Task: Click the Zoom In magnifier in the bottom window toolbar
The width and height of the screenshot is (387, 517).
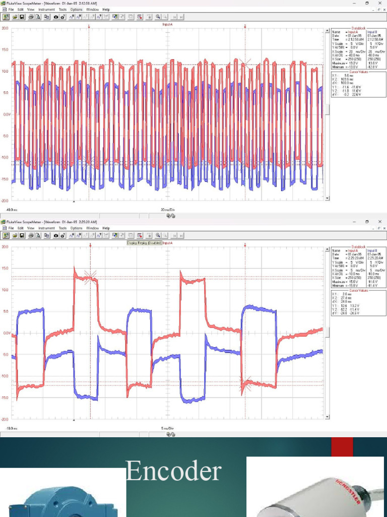Action: (158, 235)
